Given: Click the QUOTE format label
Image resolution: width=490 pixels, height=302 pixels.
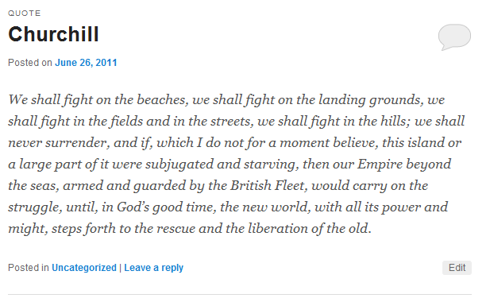Looking at the screenshot, I should (25, 14).
